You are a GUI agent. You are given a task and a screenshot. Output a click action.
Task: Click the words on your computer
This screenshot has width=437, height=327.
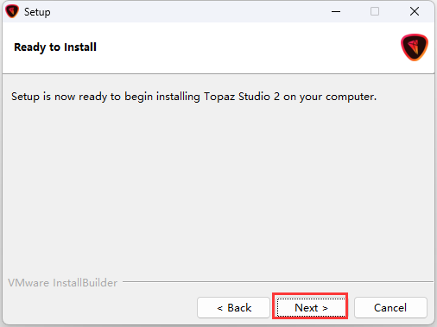click(330, 97)
